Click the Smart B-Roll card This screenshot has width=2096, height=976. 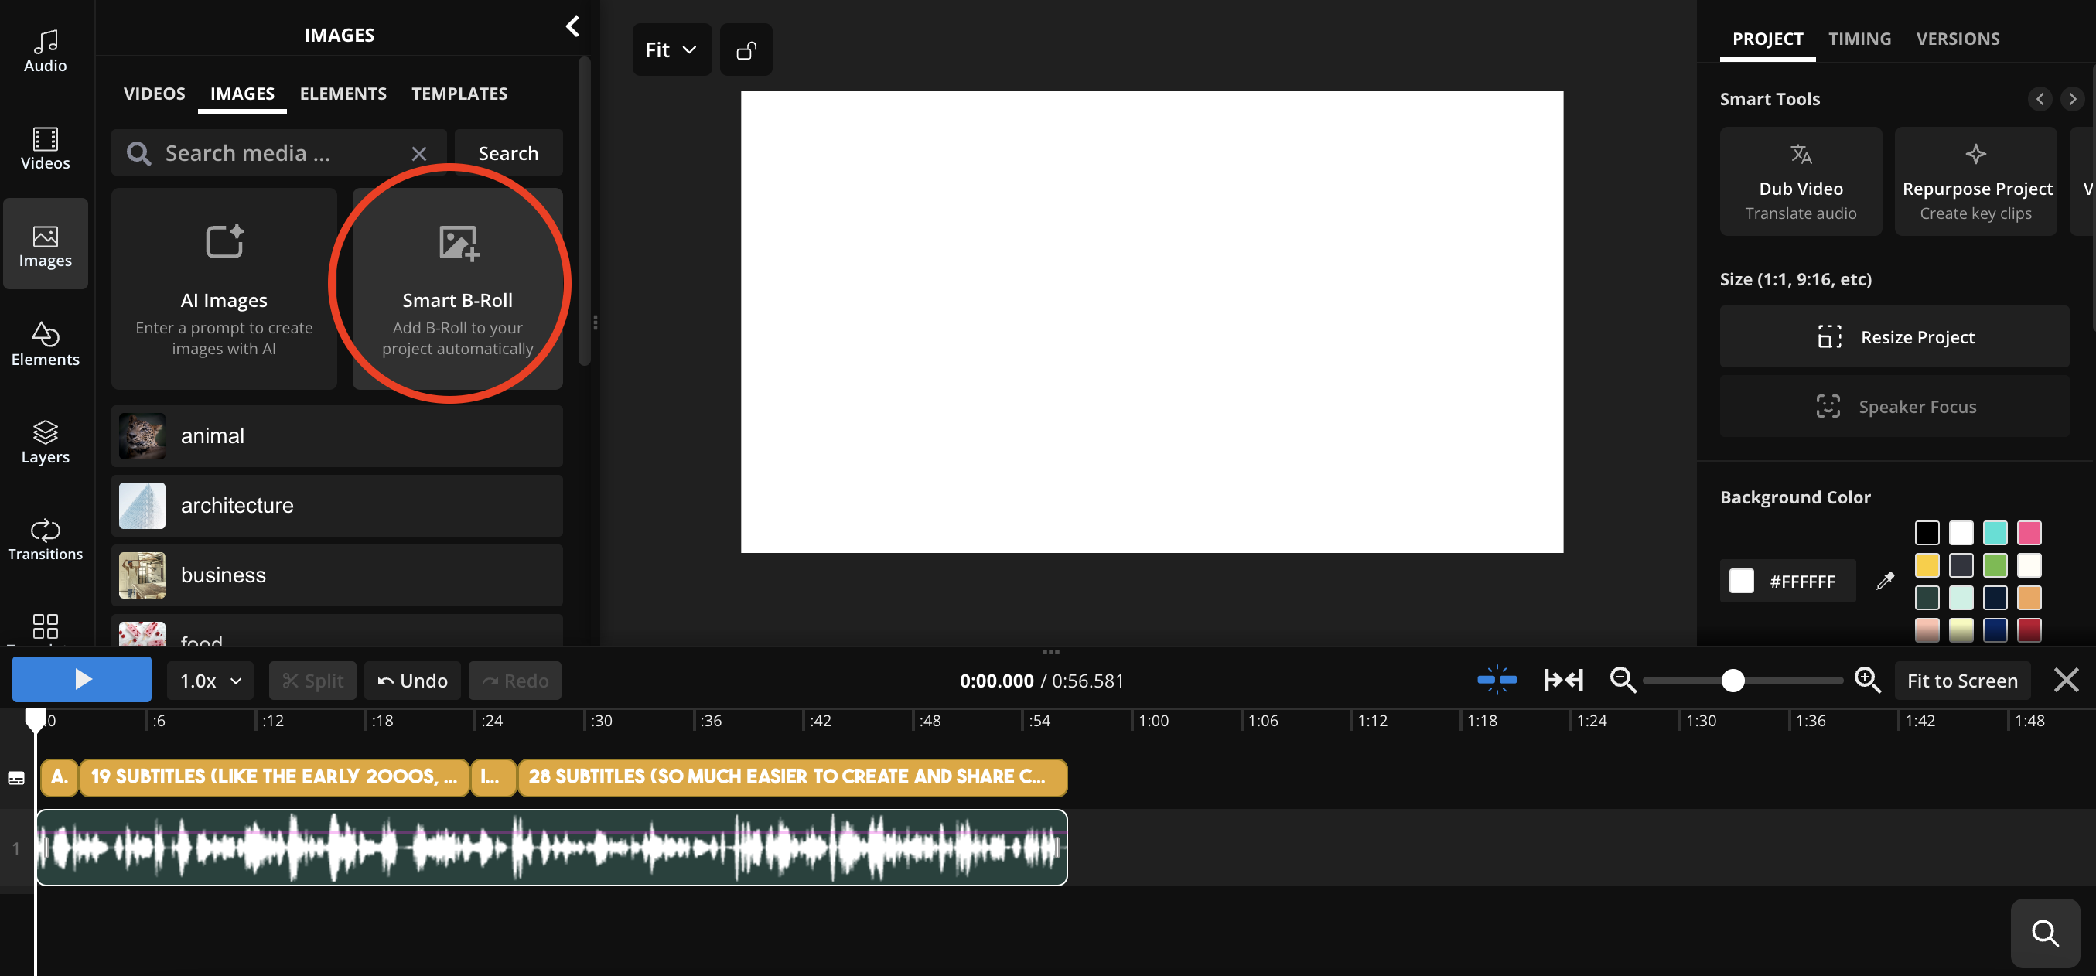coord(457,288)
